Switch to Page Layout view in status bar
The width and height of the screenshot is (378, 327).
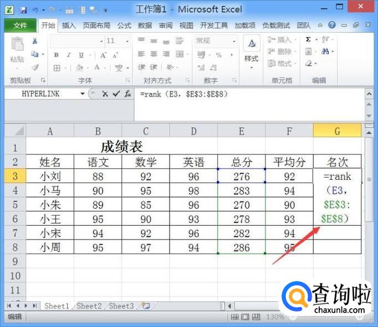pos(246,317)
